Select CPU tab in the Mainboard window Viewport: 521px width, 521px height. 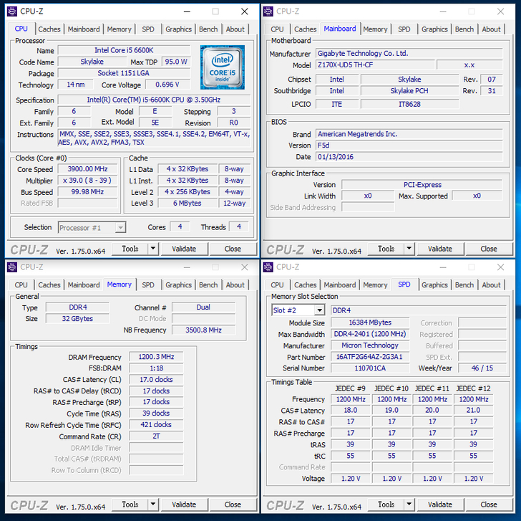click(277, 29)
